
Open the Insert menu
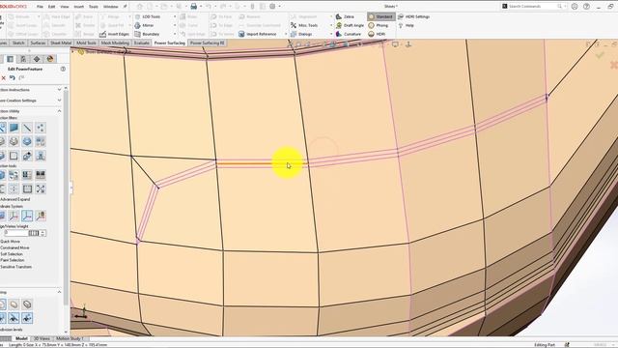click(x=79, y=7)
